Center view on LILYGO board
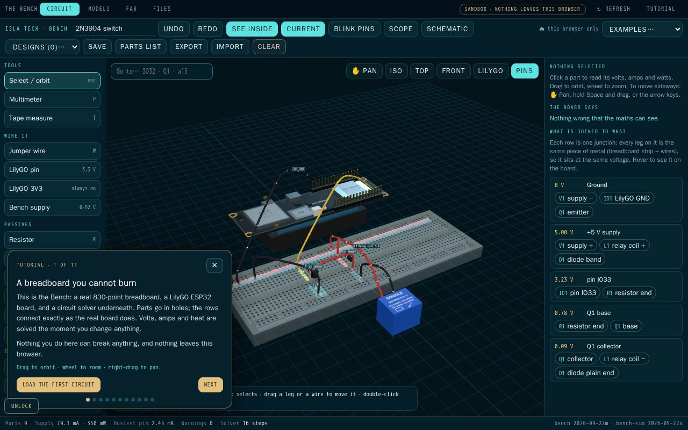This screenshot has width=688, height=430. pyautogui.click(x=490, y=71)
